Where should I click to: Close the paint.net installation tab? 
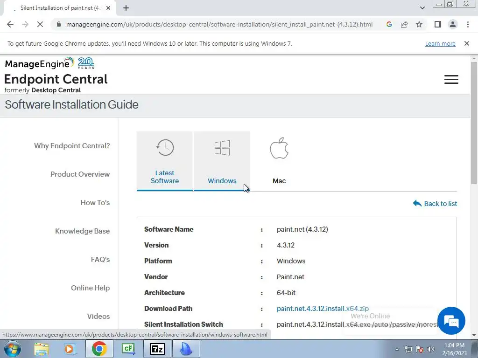coord(108,8)
